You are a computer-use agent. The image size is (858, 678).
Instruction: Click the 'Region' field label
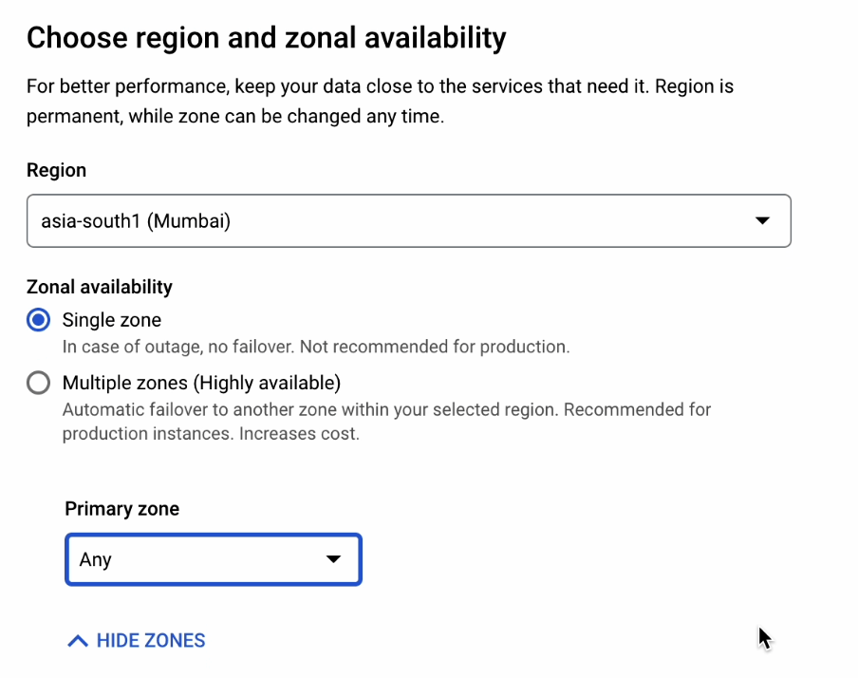point(56,170)
